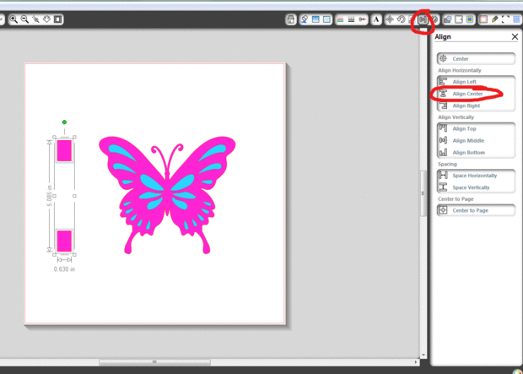Open the Registration Marks corner-brackets icon

tap(505, 19)
